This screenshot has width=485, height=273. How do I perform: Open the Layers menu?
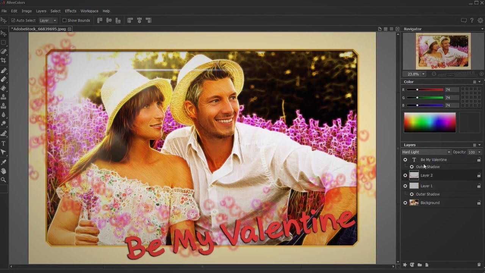pyautogui.click(x=41, y=11)
